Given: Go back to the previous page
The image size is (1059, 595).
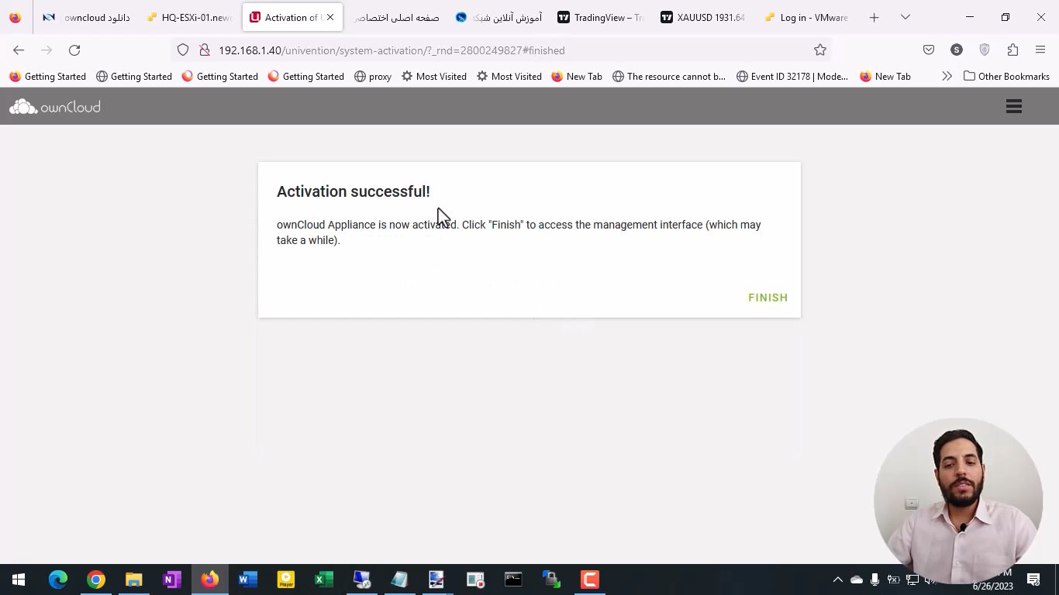Looking at the screenshot, I should point(19,50).
